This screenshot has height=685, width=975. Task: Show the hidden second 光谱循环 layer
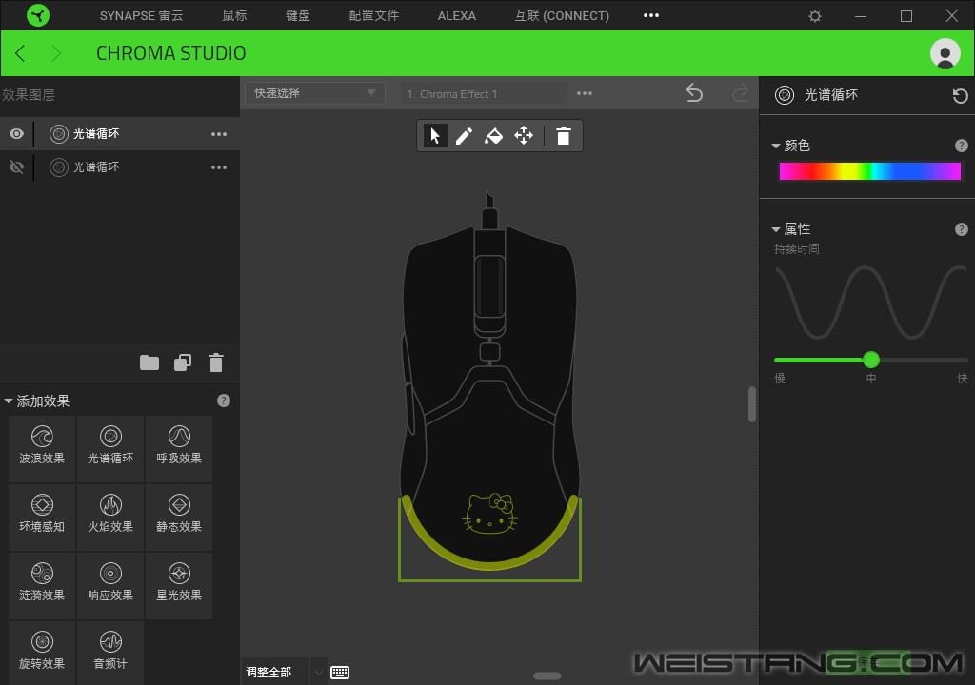pos(17,167)
